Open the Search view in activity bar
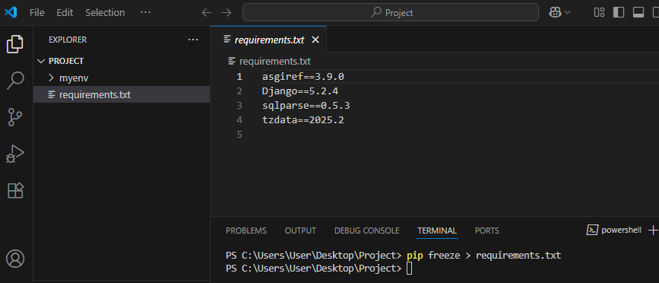Screen dimensions: 659x283 [15, 81]
